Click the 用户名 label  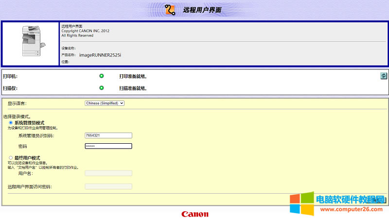click(26, 173)
